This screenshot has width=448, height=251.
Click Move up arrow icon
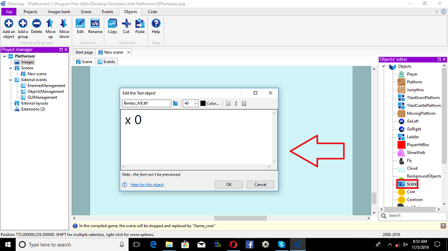[50, 23]
